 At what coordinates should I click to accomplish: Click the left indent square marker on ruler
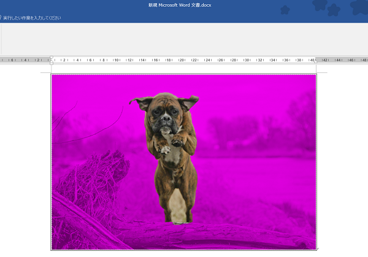[x=52, y=63]
